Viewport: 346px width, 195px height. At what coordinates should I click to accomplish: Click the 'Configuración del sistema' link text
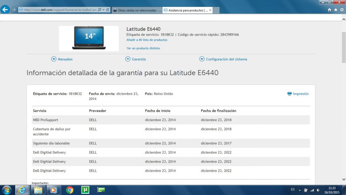click(226, 59)
